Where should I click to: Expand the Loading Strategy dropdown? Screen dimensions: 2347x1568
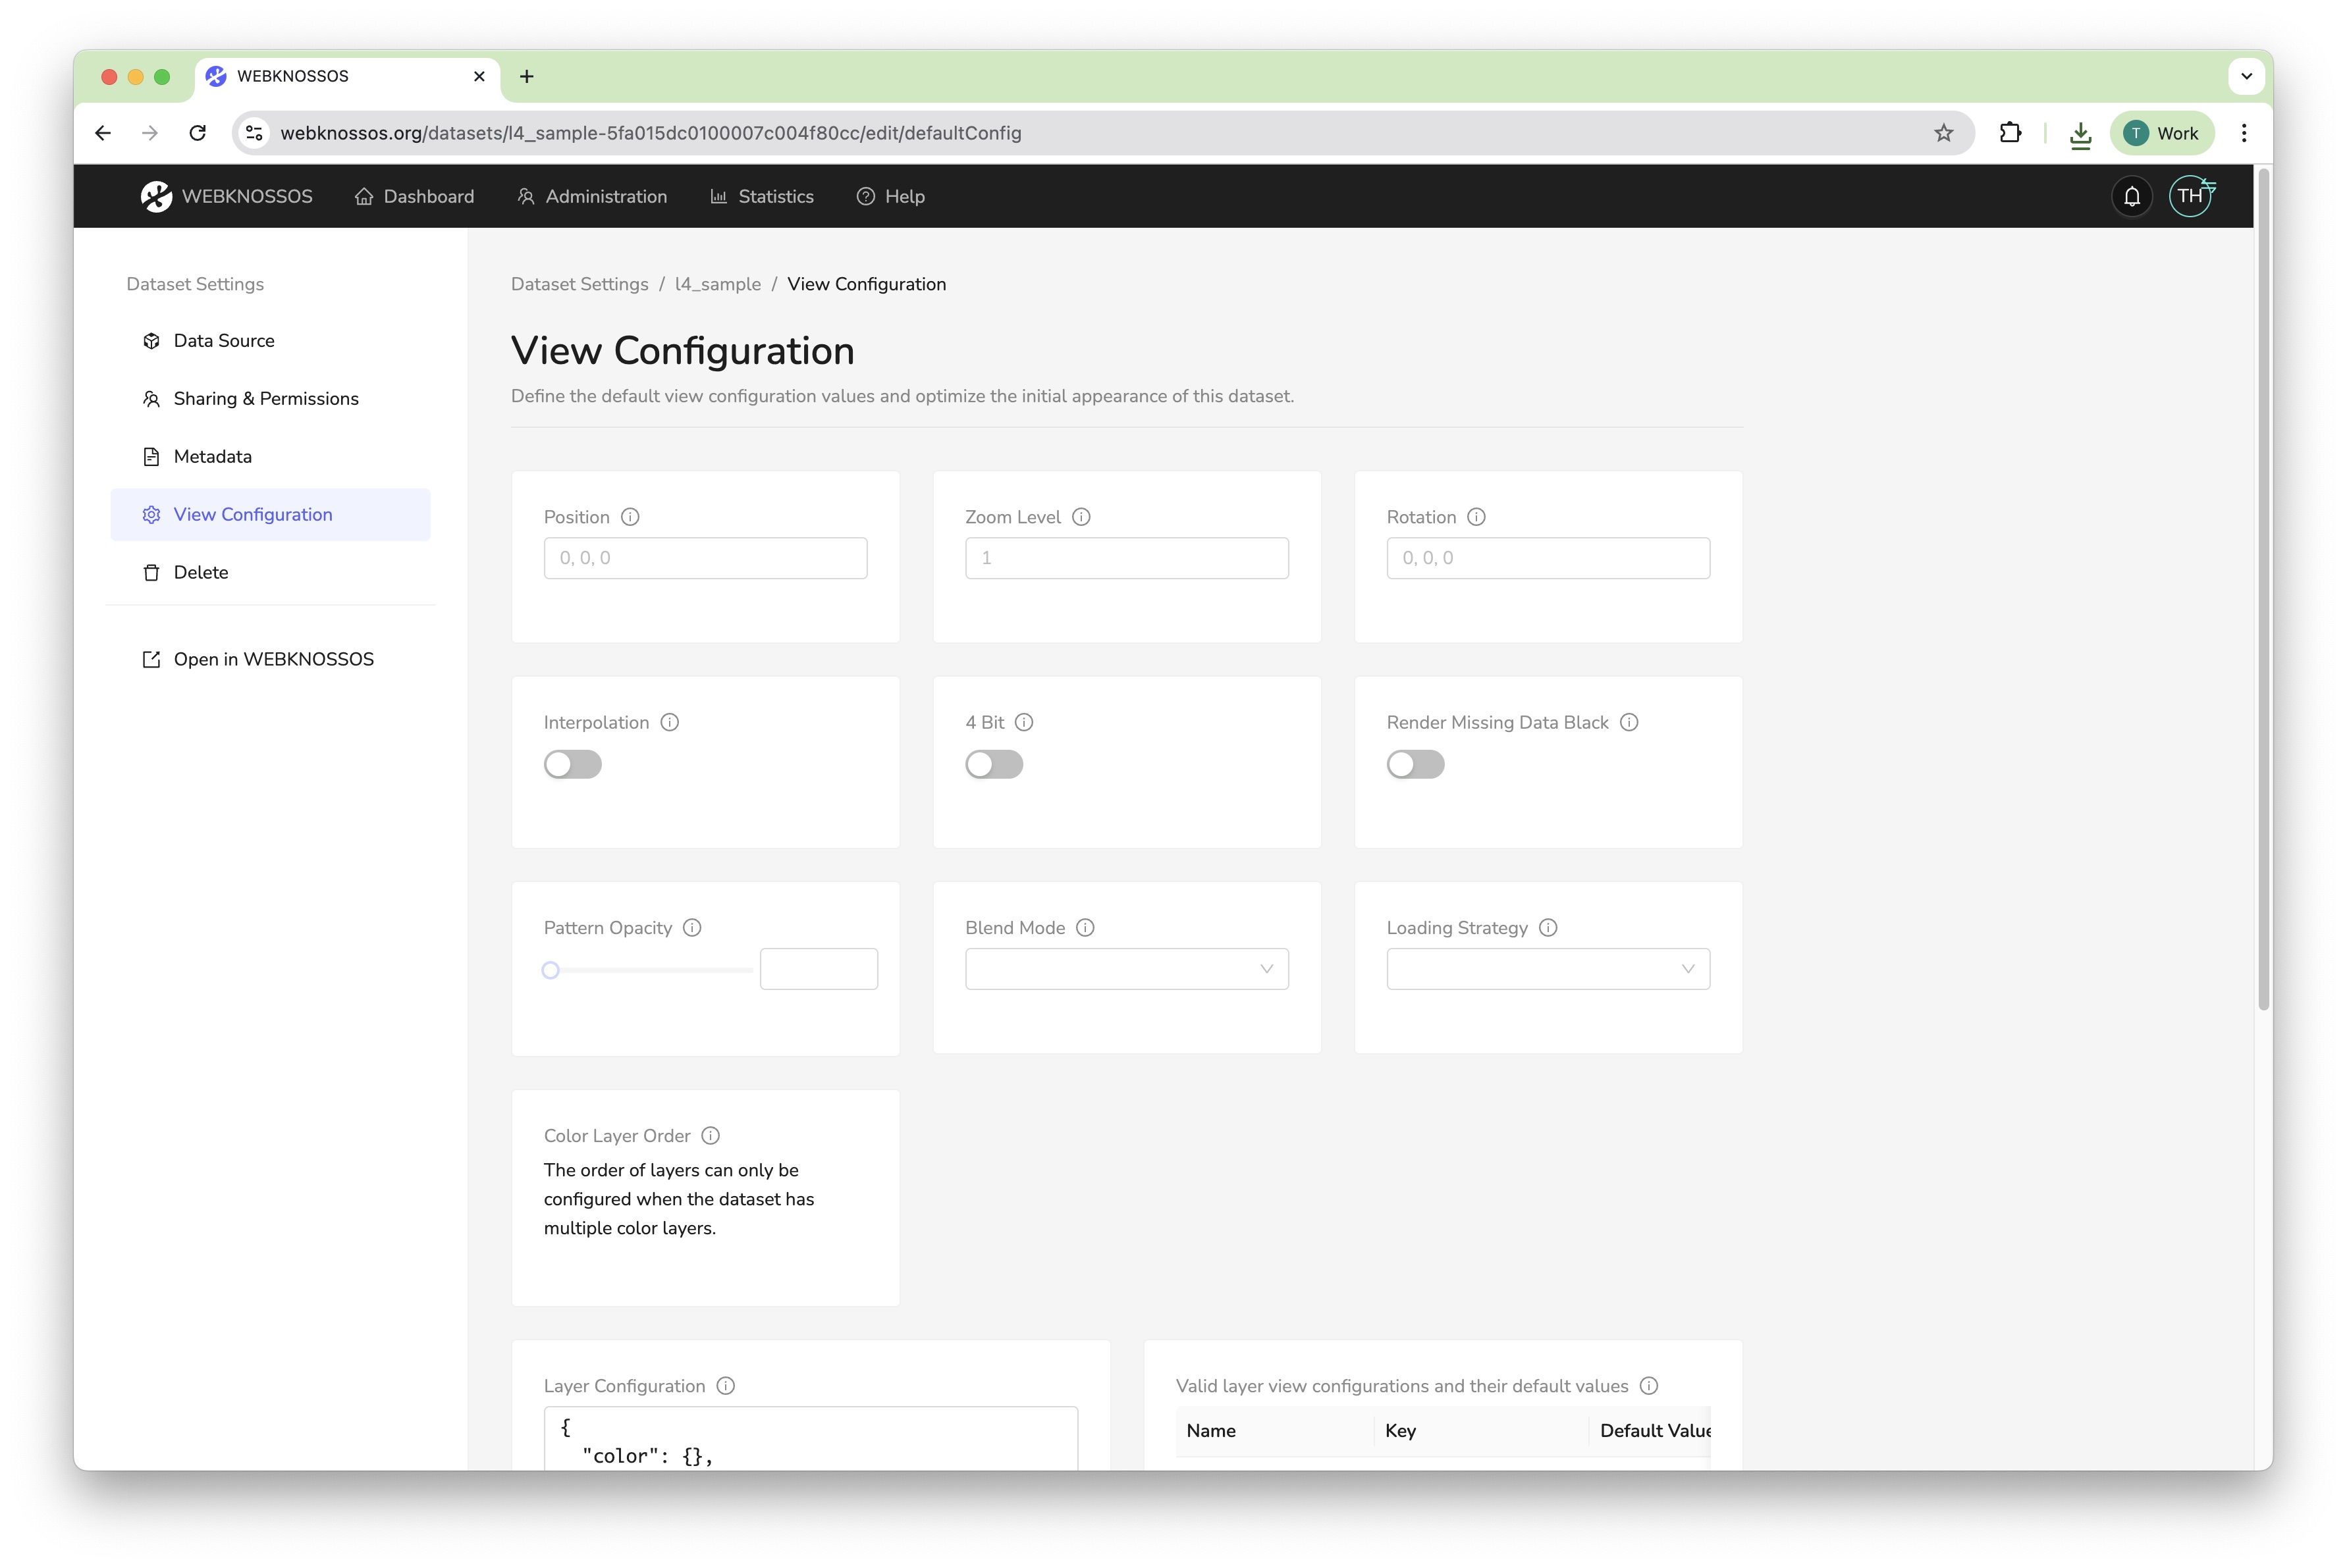(x=1547, y=969)
